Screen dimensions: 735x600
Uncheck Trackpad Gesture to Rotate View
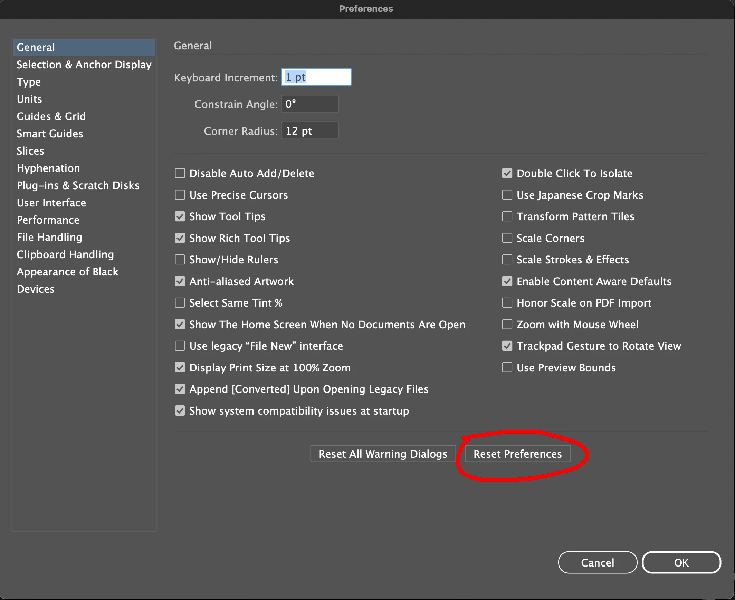pos(507,346)
